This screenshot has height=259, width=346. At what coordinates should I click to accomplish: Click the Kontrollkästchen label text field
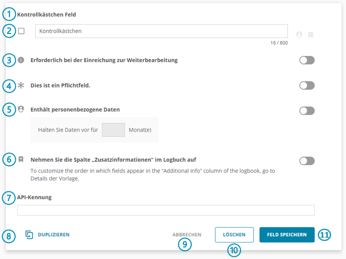click(x=161, y=31)
